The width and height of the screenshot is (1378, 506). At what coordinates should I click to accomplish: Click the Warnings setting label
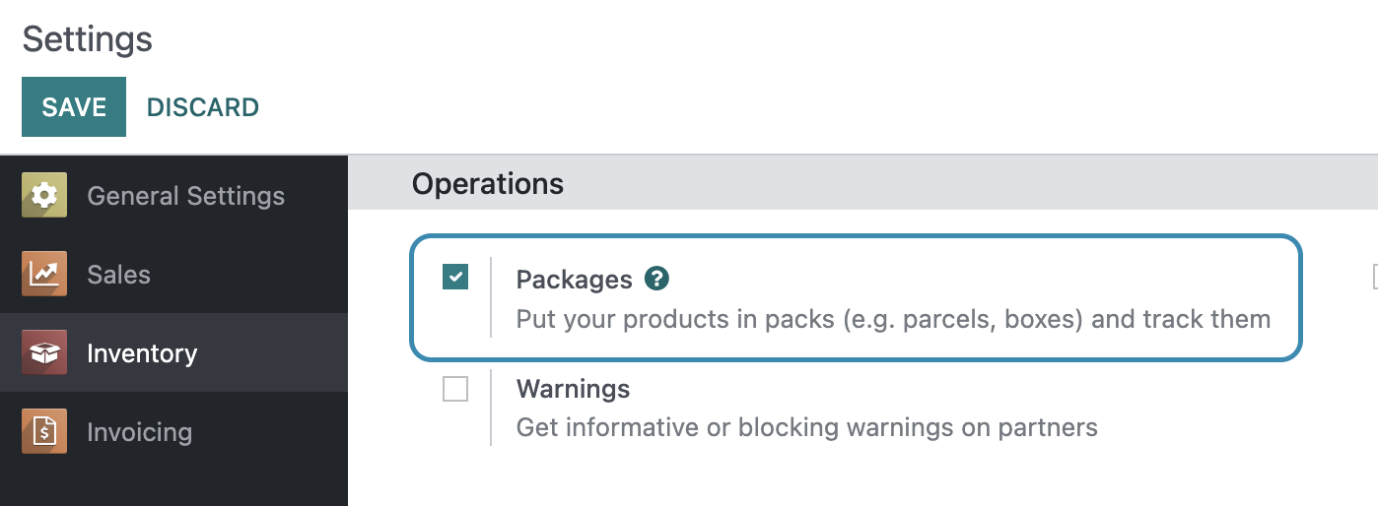point(573,389)
